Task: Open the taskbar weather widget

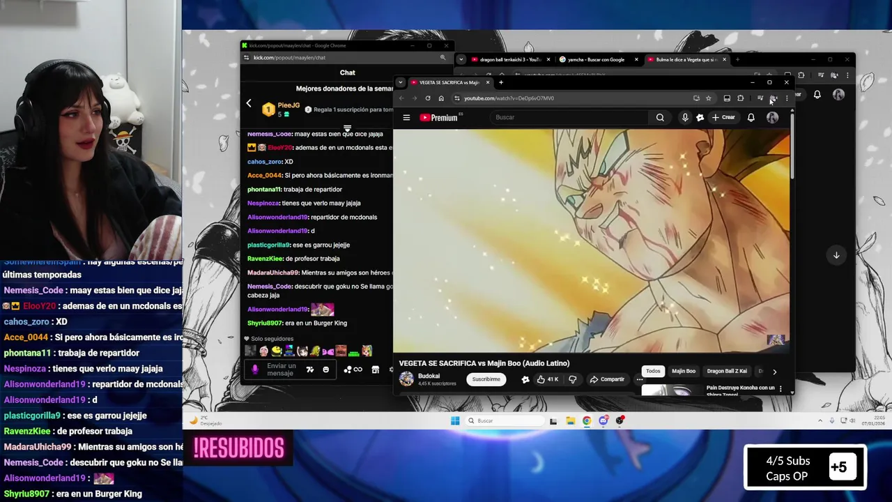Action: click(206, 420)
